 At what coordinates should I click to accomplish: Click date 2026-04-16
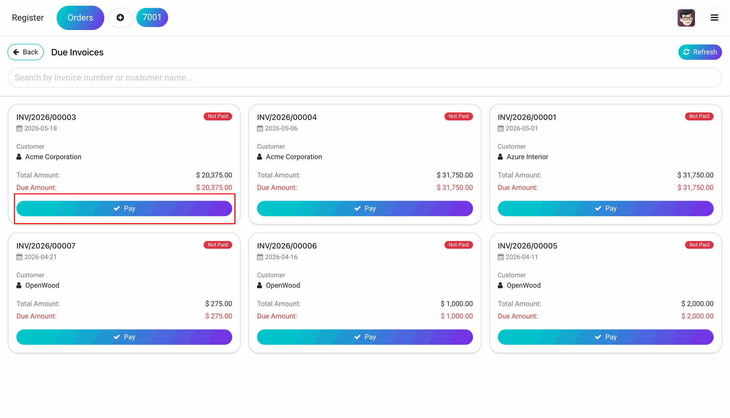click(281, 257)
